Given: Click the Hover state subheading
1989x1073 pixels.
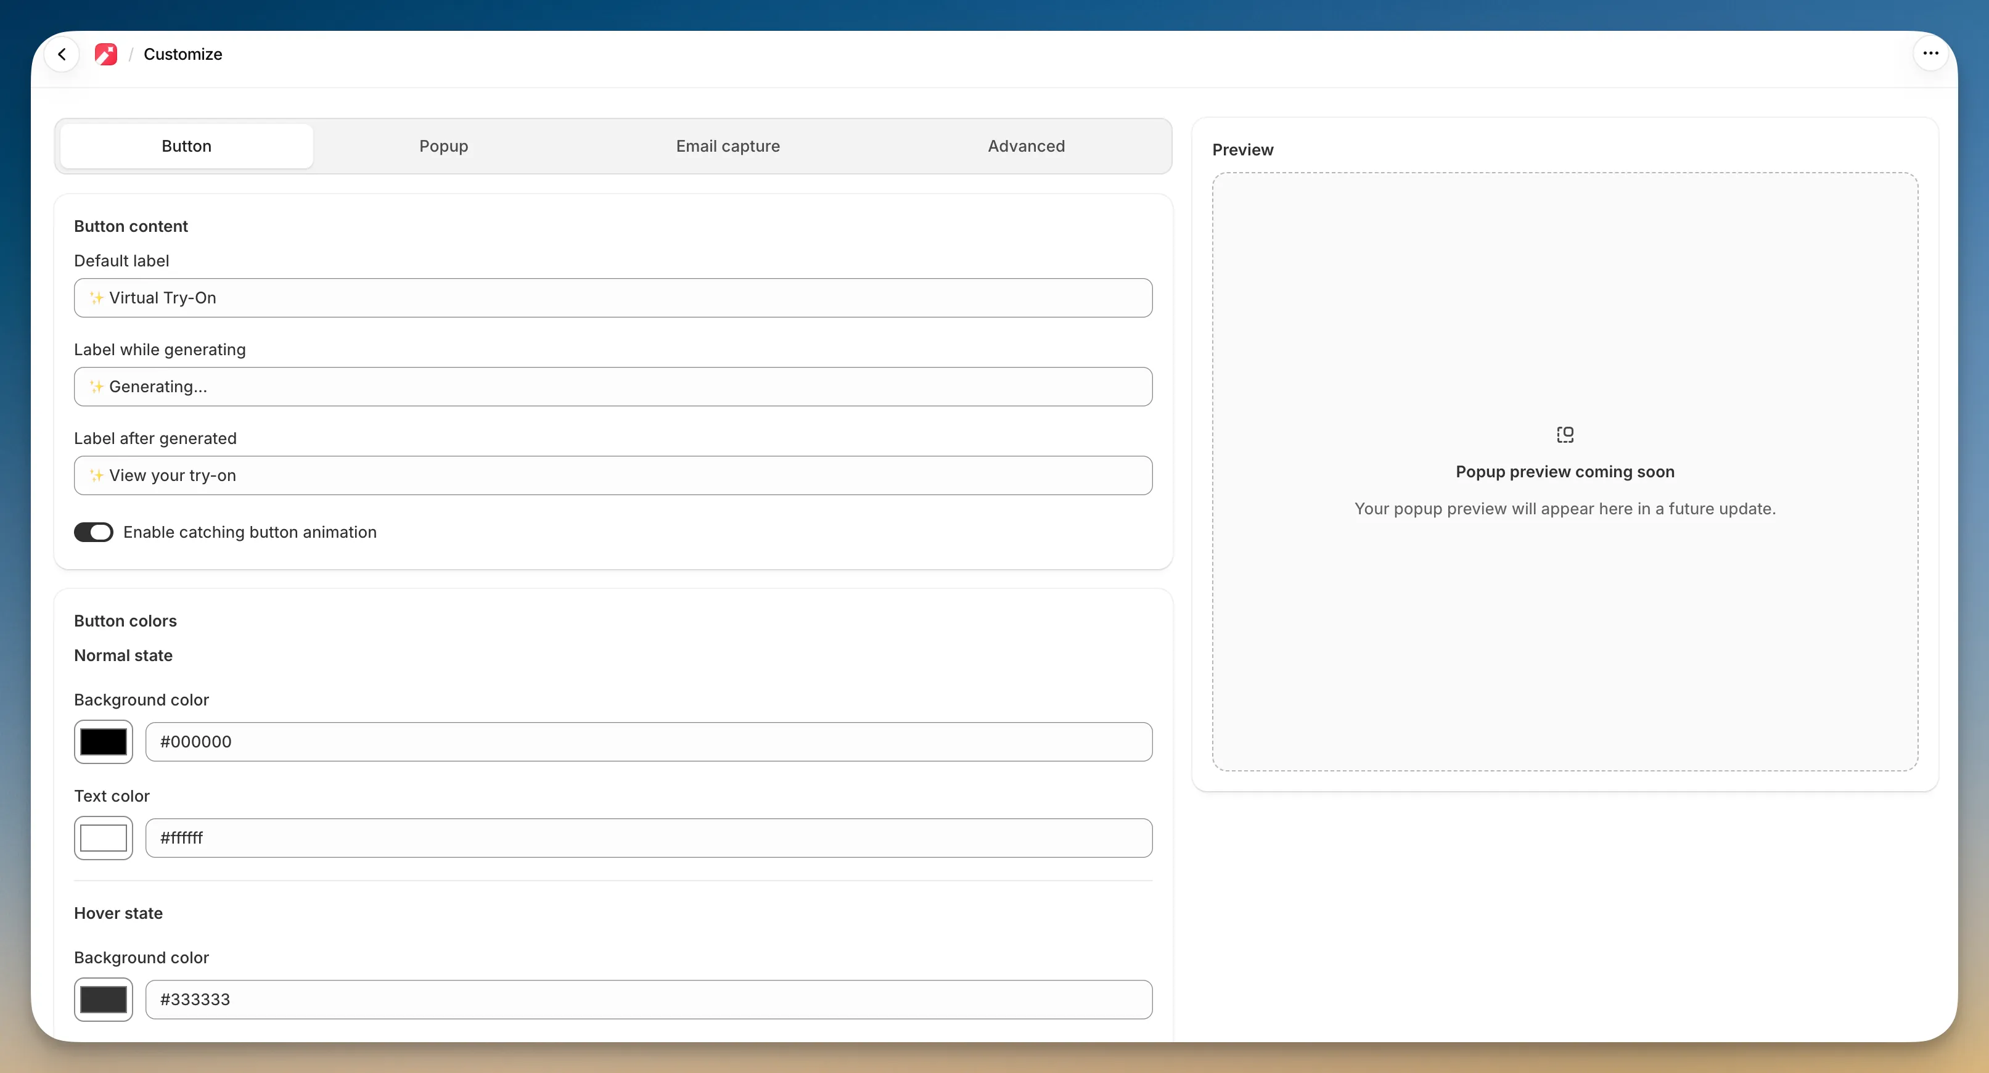Looking at the screenshot, I should [118, 914].
